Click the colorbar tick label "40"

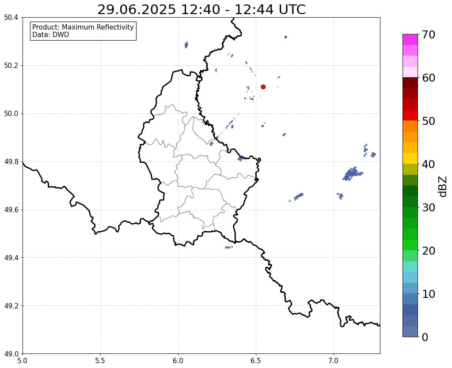click(x=429, y=164)
